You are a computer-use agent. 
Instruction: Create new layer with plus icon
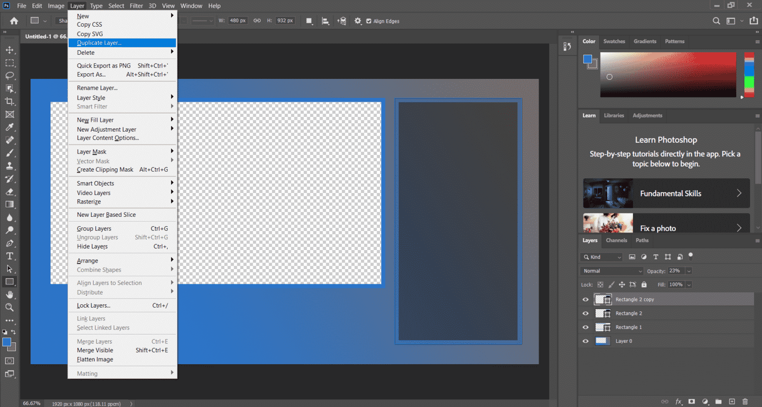(x=732, y=402)
